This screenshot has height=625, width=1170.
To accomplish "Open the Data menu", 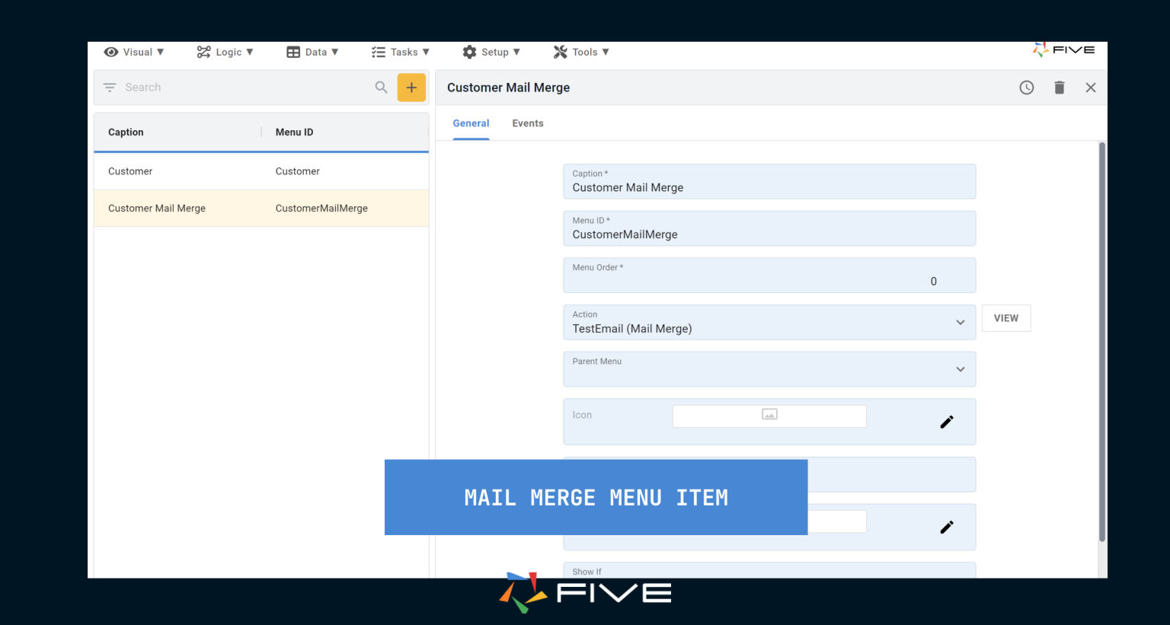I will pos(312,52).
